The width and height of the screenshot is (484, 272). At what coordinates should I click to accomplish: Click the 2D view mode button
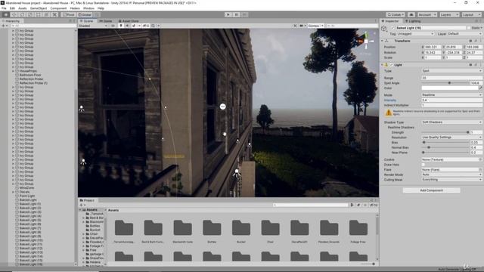click(x=113, y=26)
